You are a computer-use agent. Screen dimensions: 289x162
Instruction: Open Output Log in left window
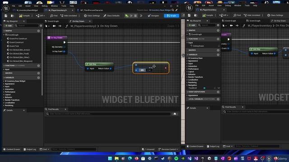point(30,149)
